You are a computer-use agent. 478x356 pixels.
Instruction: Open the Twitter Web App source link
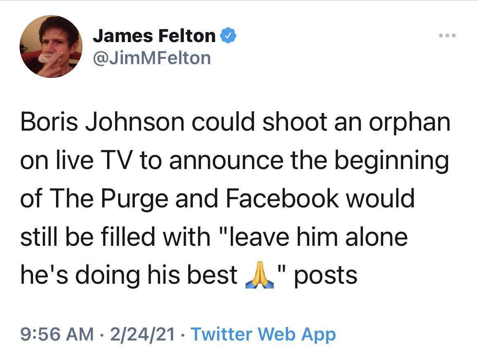263,334
